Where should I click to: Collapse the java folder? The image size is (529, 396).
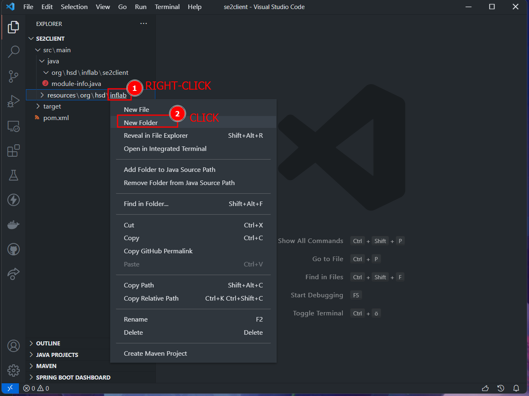[x=42, y=61]
